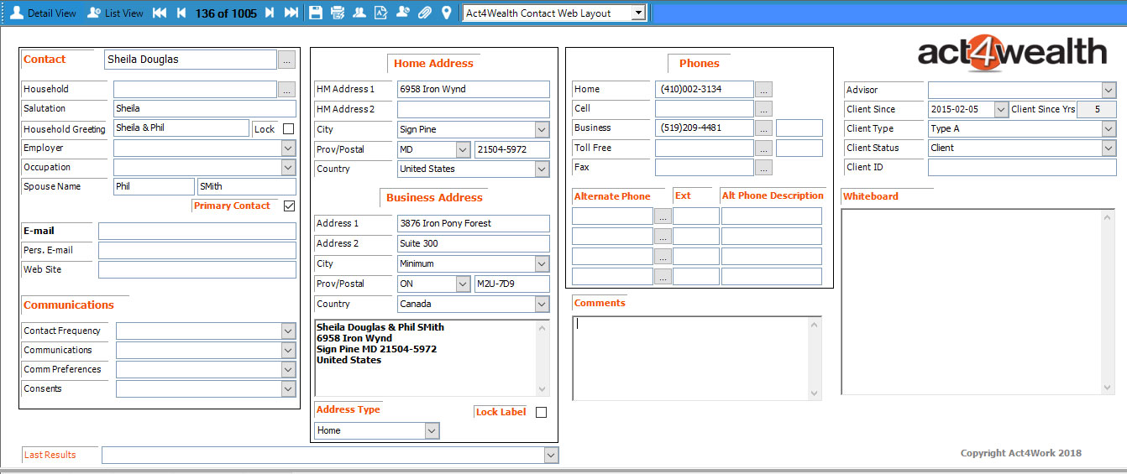The width and height of the screenshot is (1127, 474).
Task: Open the Advisor dropdown
Action: point(1109,90)
